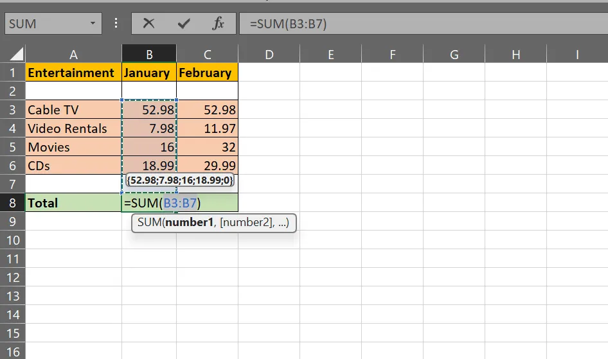608x359 pixels.
Task: Select row 12 header
Action: (12, 277)
